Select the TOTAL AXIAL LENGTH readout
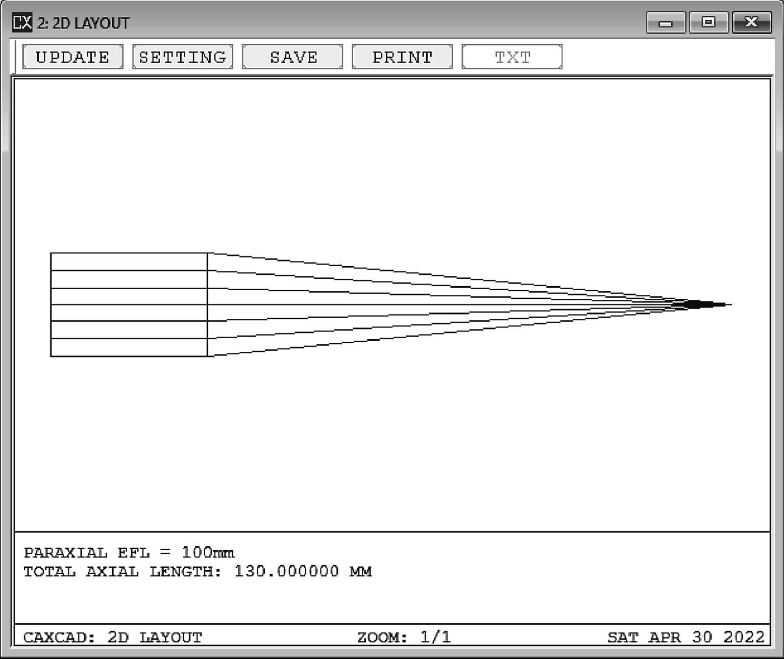Viewport: 784px width, 659px height. (198, 571)
